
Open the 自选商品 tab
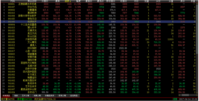[x=74, y=96]
